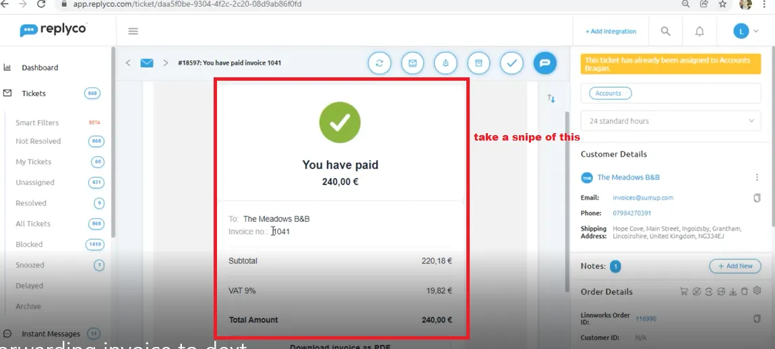This screenshot has height=349, width=775.
Task: Go to next ticket with right arrow
Action: 166,63
